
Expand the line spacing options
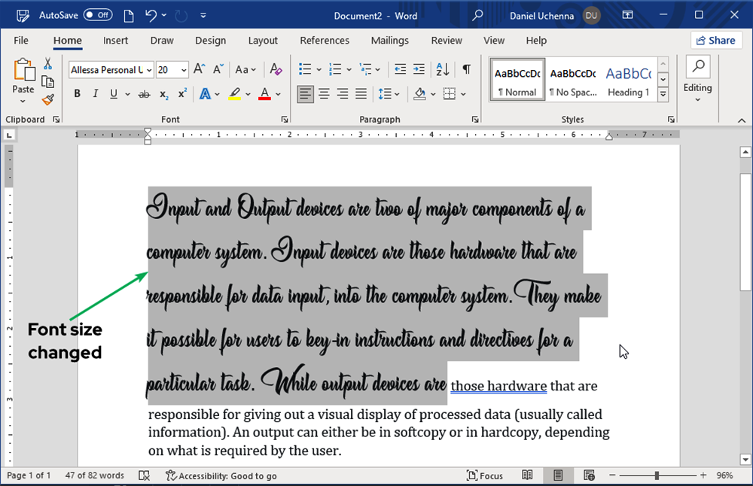pos(397,93)
